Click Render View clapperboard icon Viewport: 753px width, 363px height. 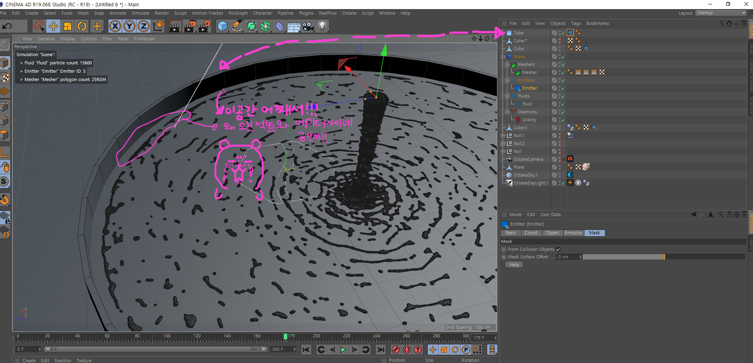tap(175, 26)
